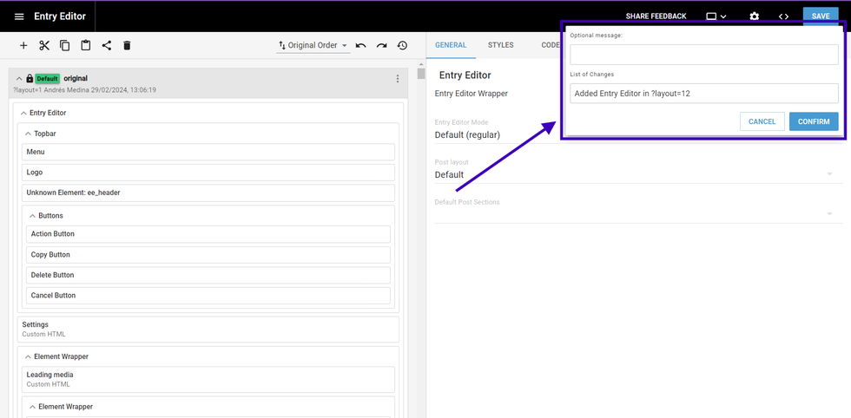Open the device preview dropdown

pyautogui.click(x=716, y=16)
